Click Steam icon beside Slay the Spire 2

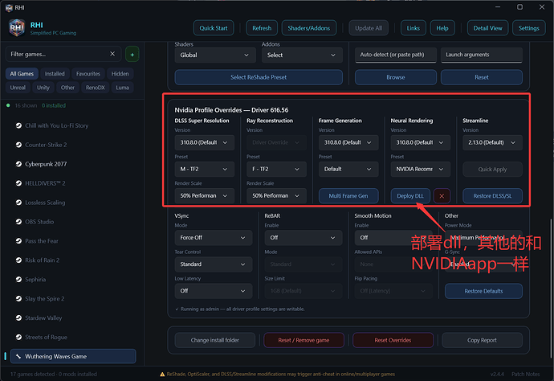[18, 298]
